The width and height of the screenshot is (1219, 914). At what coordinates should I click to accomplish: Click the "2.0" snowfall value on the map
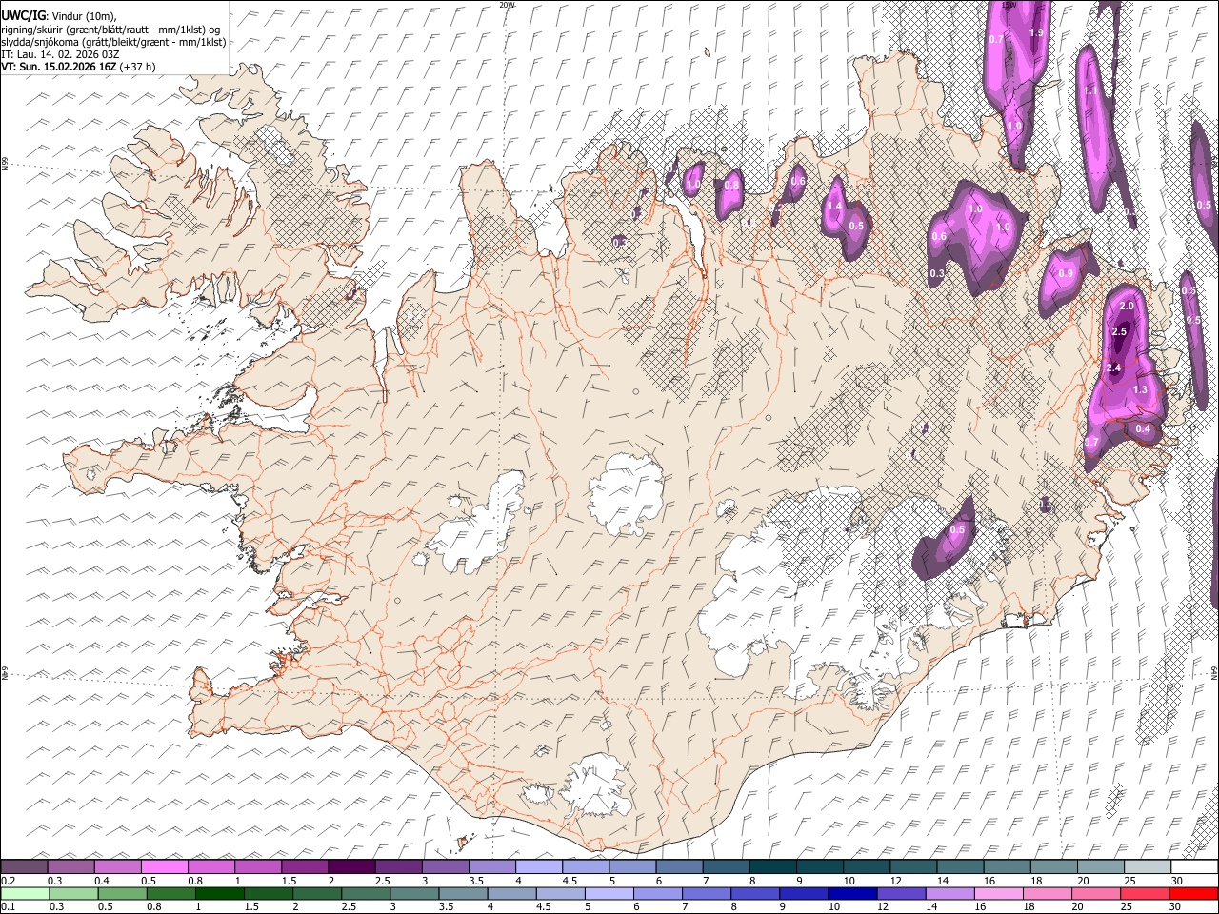coord(1127,307)
